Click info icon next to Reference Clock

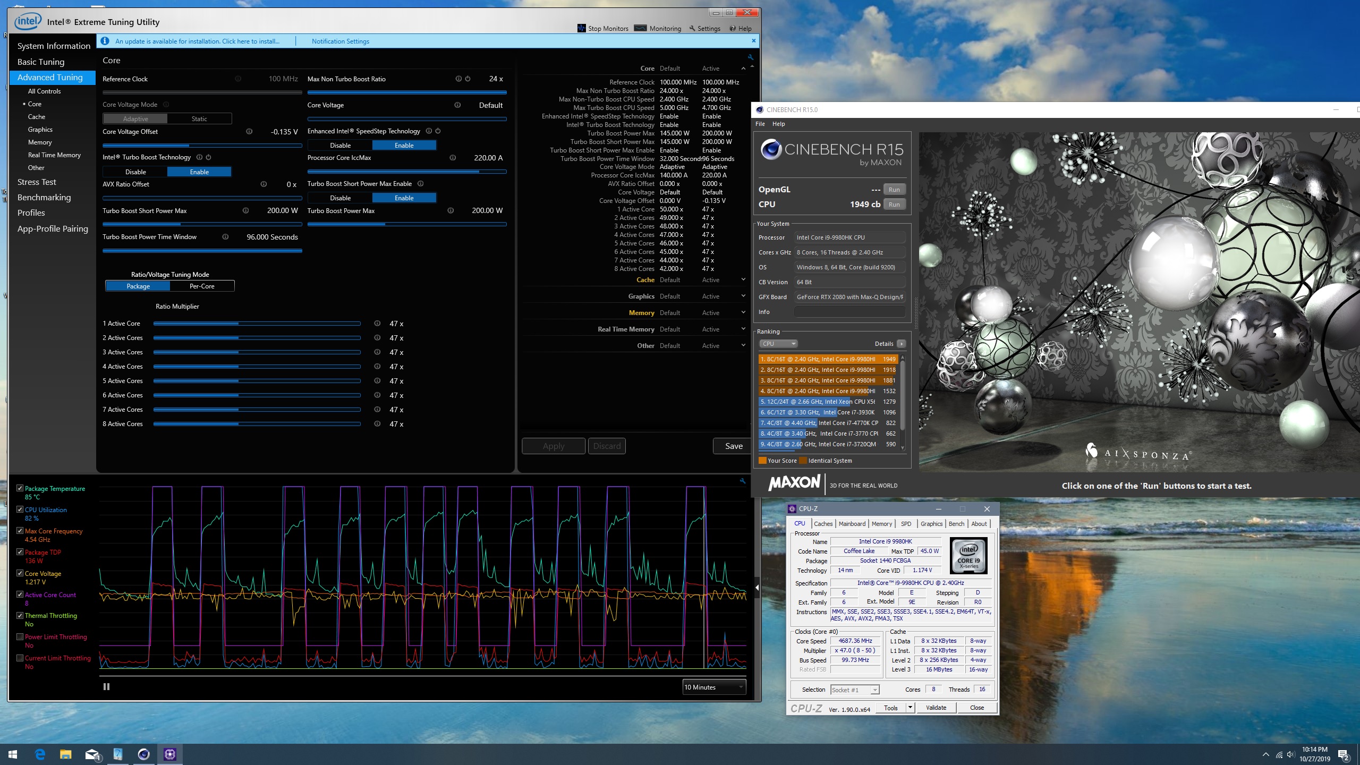pyautogui.click(x=238, y=79)
